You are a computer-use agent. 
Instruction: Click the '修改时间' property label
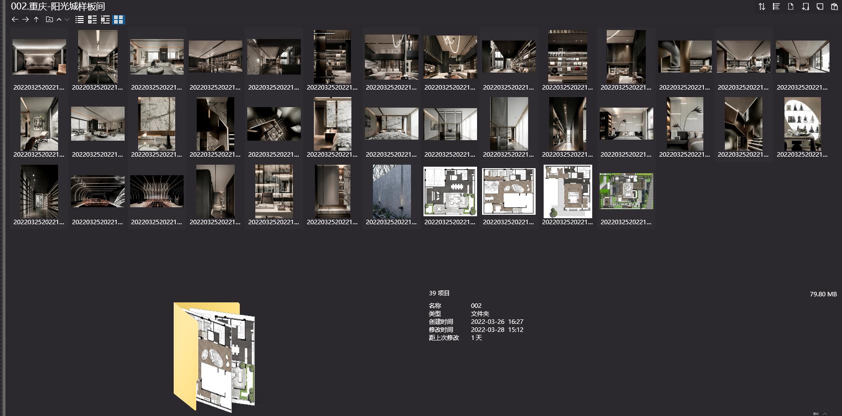pos(441,329)
